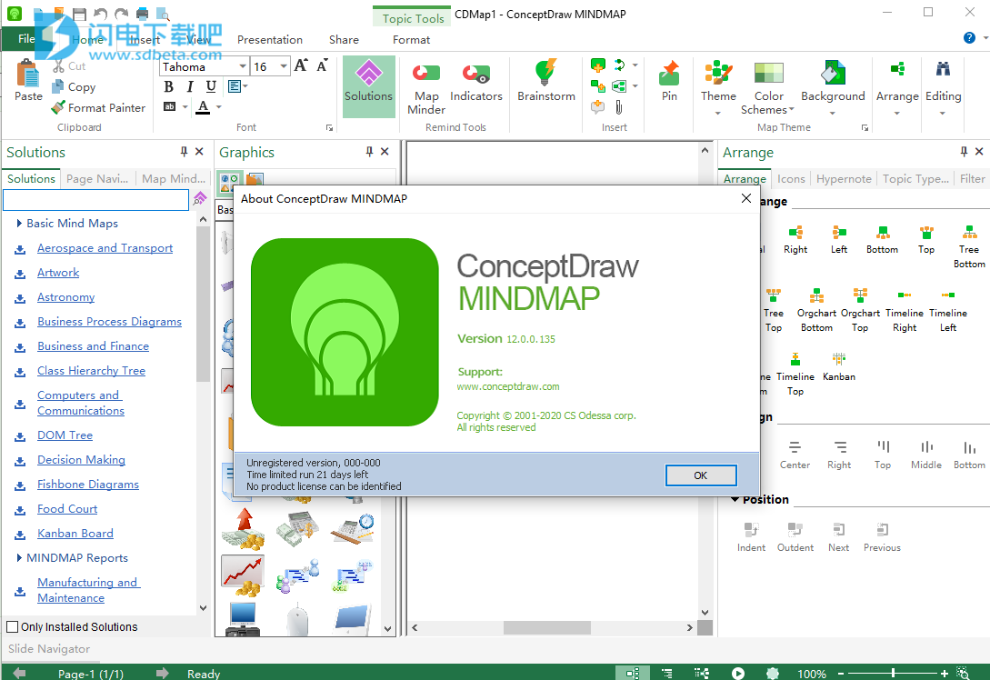Open Indicators tool in ribbon

476,82
